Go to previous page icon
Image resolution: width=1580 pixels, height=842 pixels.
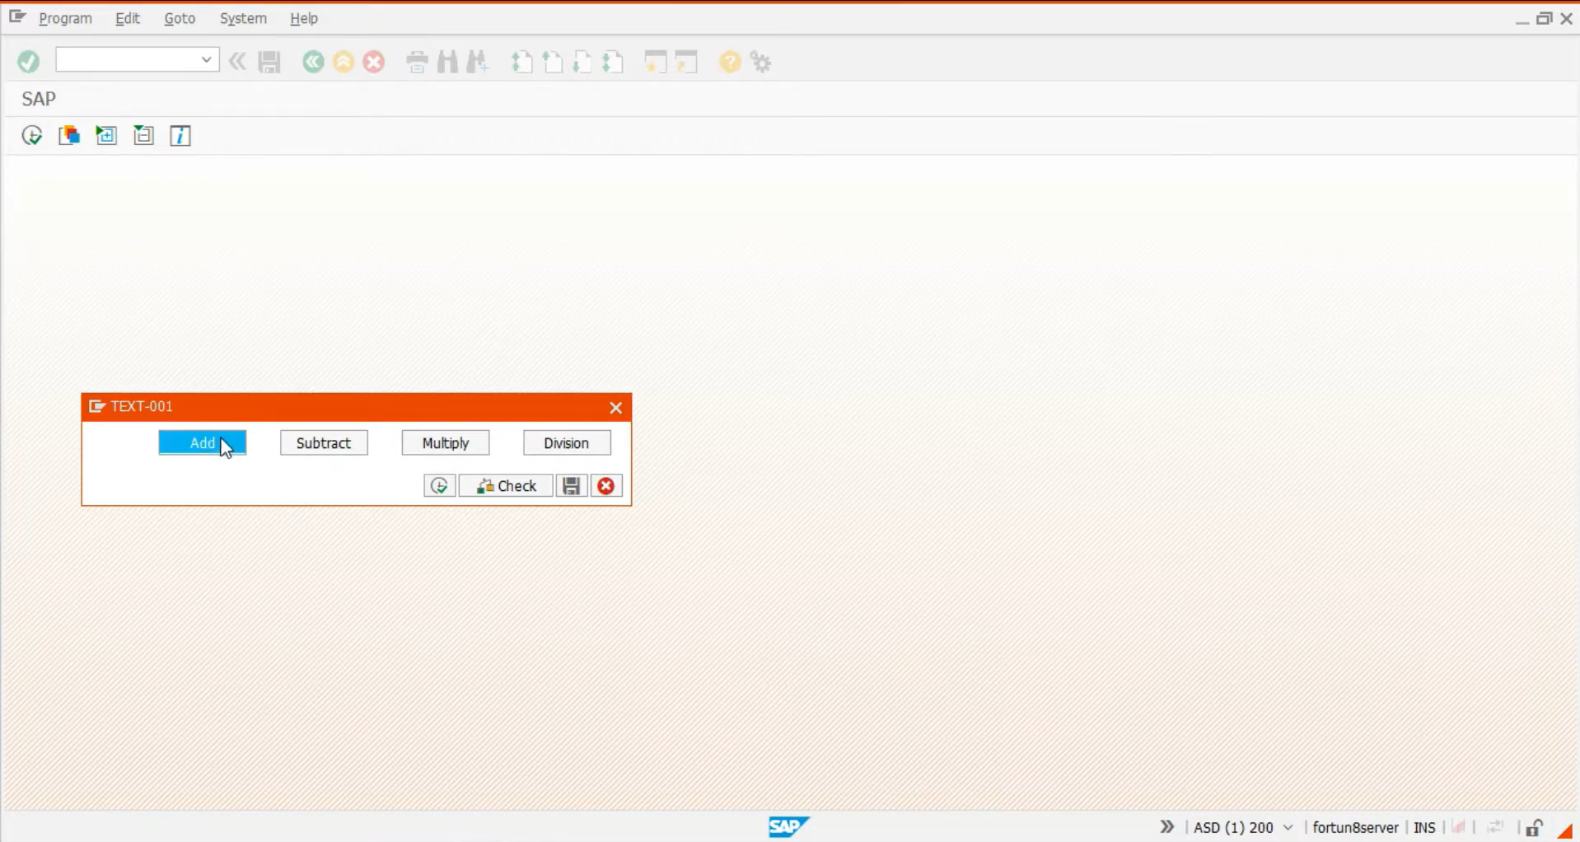pyautogui.click(x=553, y=62)
